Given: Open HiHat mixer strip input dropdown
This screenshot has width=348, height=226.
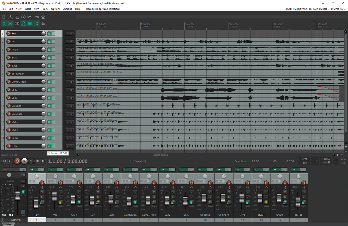Looking at the screenshot, I should (296, 181).
